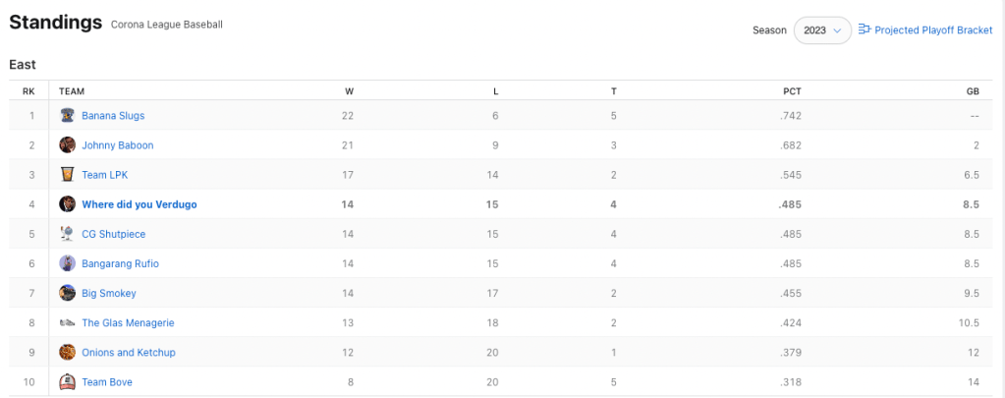Click the Team LPK logo icon

click(x=68, y=175)
